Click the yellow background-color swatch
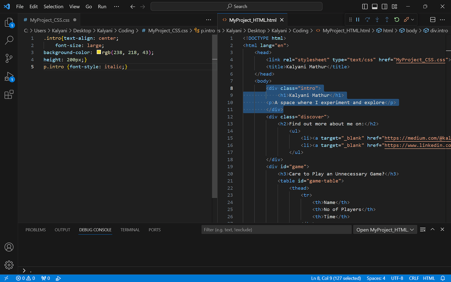The height and width of the screenshot is (282, 451). click(99, 52)
